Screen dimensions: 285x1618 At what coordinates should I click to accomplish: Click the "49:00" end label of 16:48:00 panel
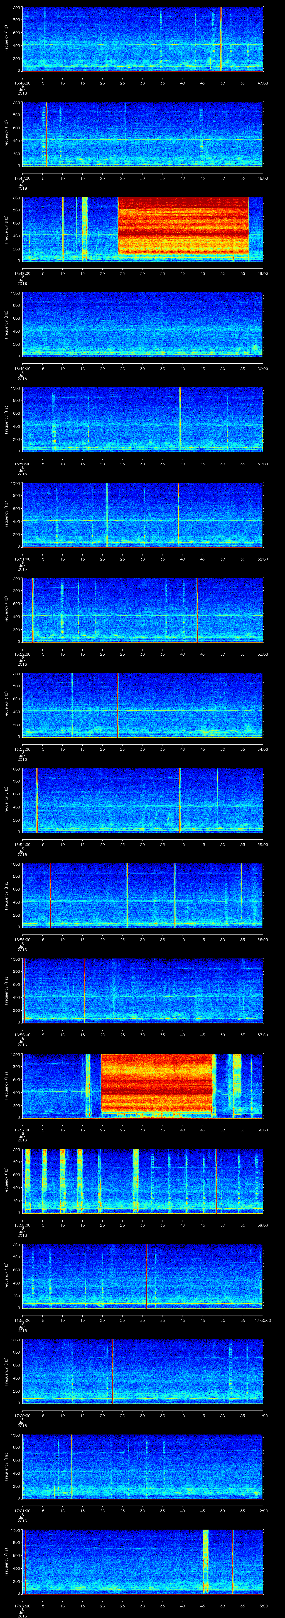[263, 273]
